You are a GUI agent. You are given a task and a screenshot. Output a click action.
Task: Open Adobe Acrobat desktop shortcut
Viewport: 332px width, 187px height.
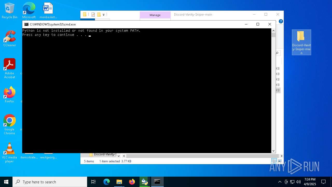10,69
